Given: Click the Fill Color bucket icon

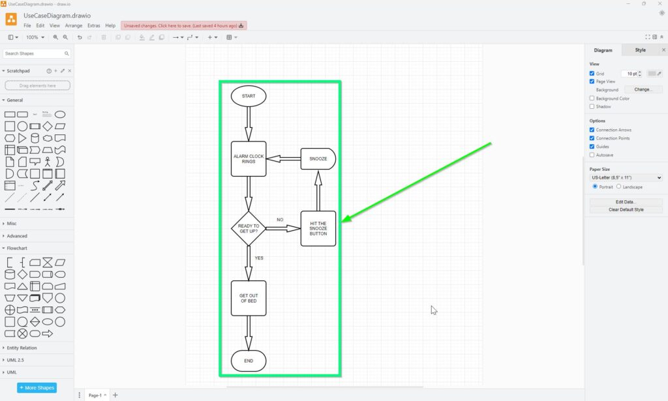Looking at the screenshot, I should tap(142, 37).
